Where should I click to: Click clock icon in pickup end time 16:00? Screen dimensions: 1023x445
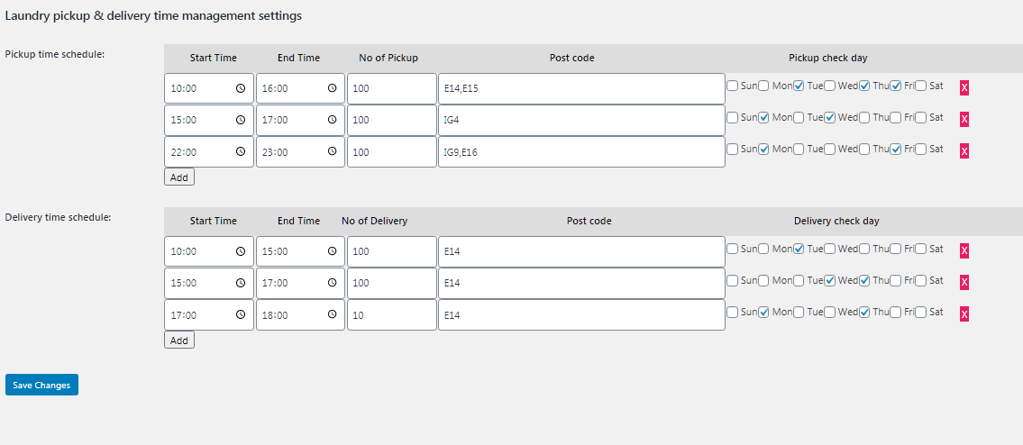pos(332,88)
